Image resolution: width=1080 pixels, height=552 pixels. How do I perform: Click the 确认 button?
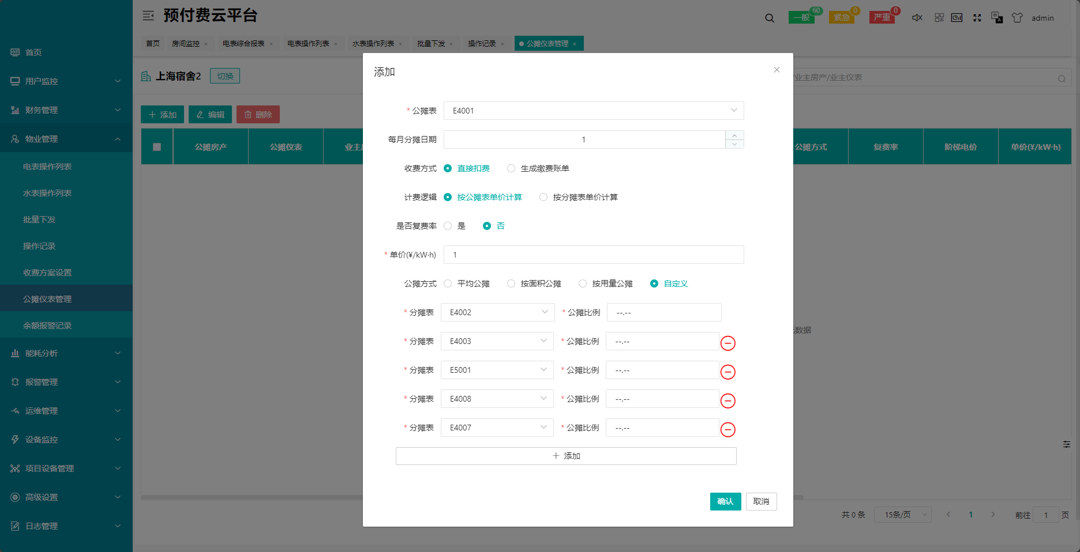pos(725,501)
